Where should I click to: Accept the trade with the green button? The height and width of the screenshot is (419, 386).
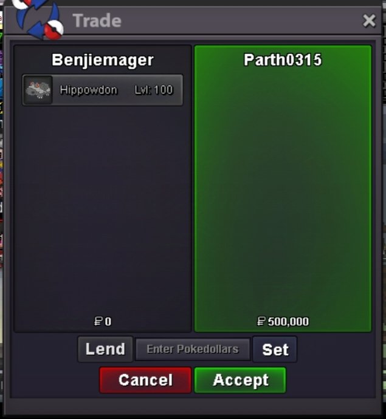(240, 380)
